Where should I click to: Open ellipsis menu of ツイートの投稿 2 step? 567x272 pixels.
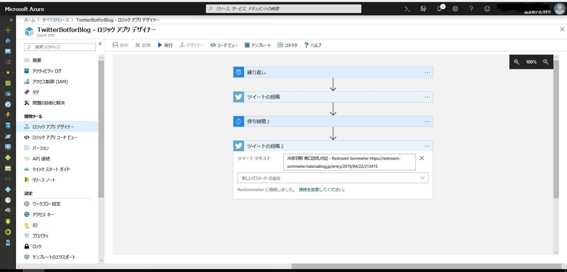(427, 146)
